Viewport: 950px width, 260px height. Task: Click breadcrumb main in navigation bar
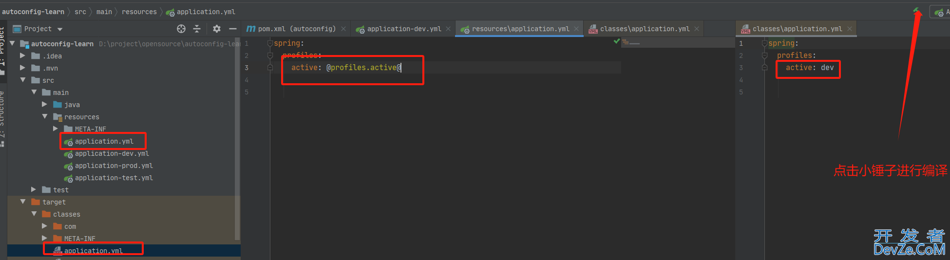point(104,12)
